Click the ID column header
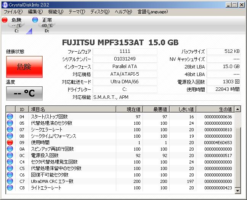The height and width of the screenshot is (200, 247). tap(22, 109)
